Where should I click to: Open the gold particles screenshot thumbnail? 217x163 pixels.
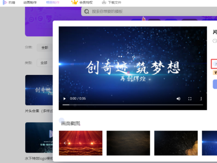tap(176, 143)
